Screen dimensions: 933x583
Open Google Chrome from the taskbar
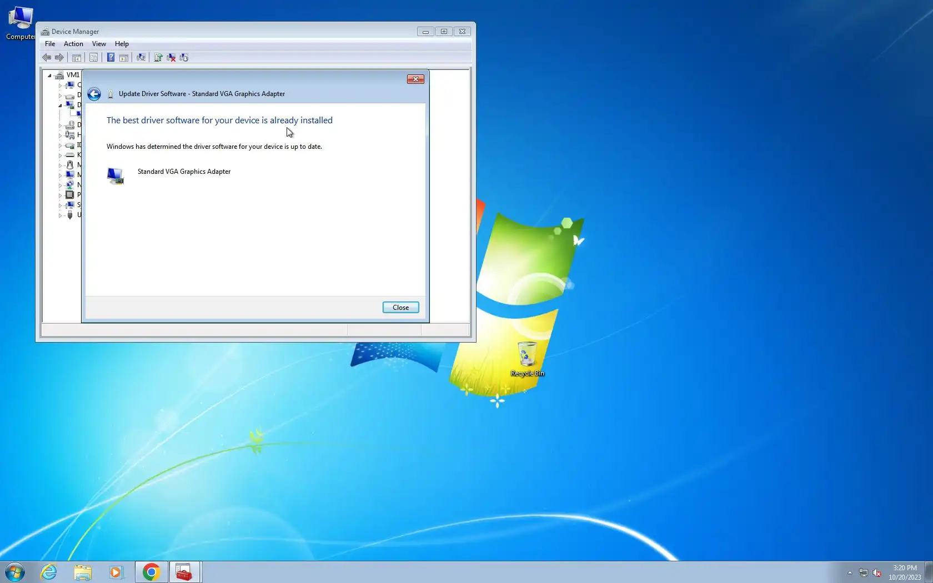pos(151,572)
